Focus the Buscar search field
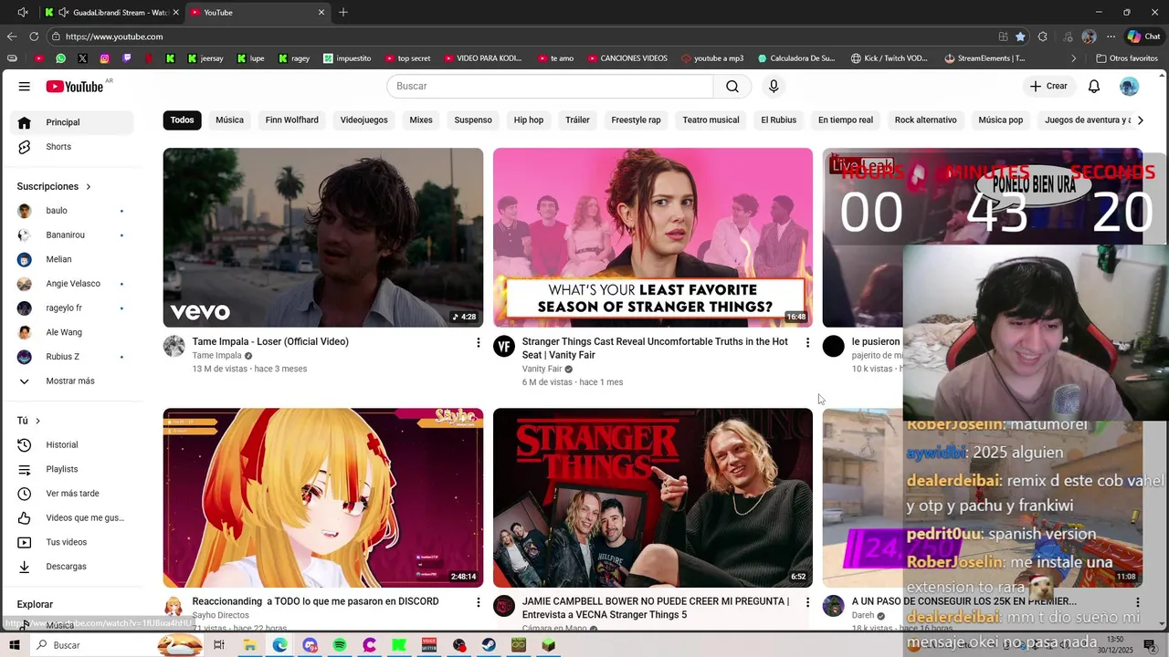The width and height of the screenshot is (1169, 657). [x=550, y=86]
